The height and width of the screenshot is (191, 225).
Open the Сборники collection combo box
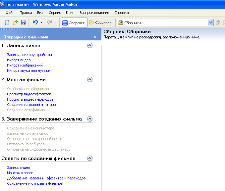(165, 23)
